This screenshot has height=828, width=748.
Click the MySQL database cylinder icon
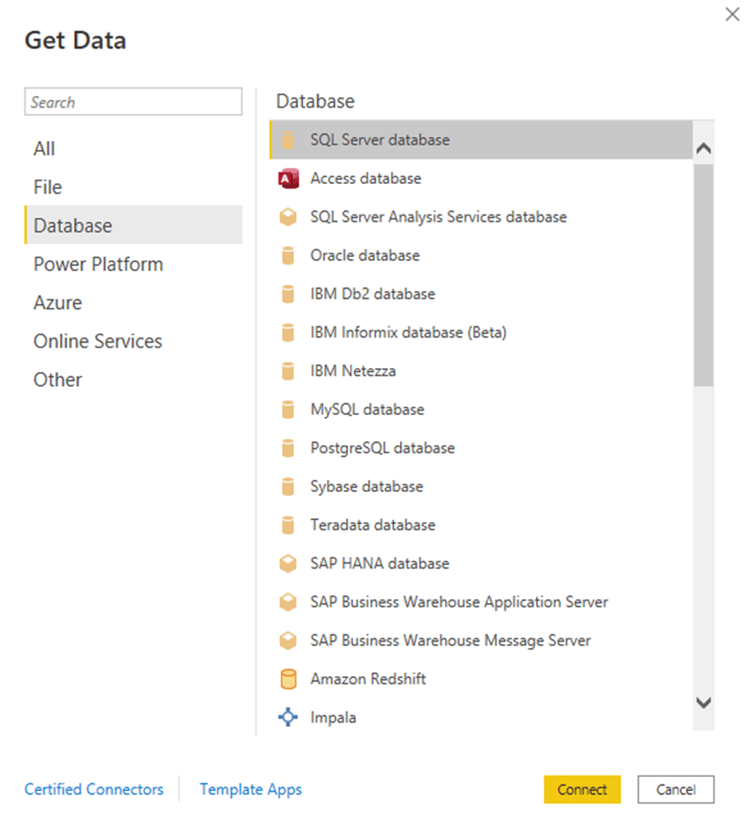[288, 410]
